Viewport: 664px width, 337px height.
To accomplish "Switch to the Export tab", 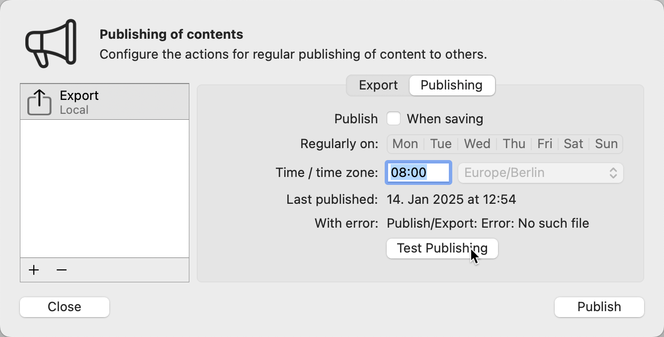I will [x=378, y=85].
